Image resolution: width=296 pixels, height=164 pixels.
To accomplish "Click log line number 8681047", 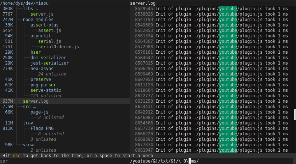I will coord(144,151).
